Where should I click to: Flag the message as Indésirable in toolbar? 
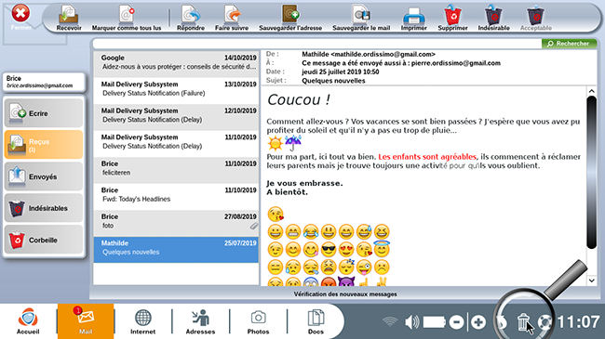pos(493,18)
